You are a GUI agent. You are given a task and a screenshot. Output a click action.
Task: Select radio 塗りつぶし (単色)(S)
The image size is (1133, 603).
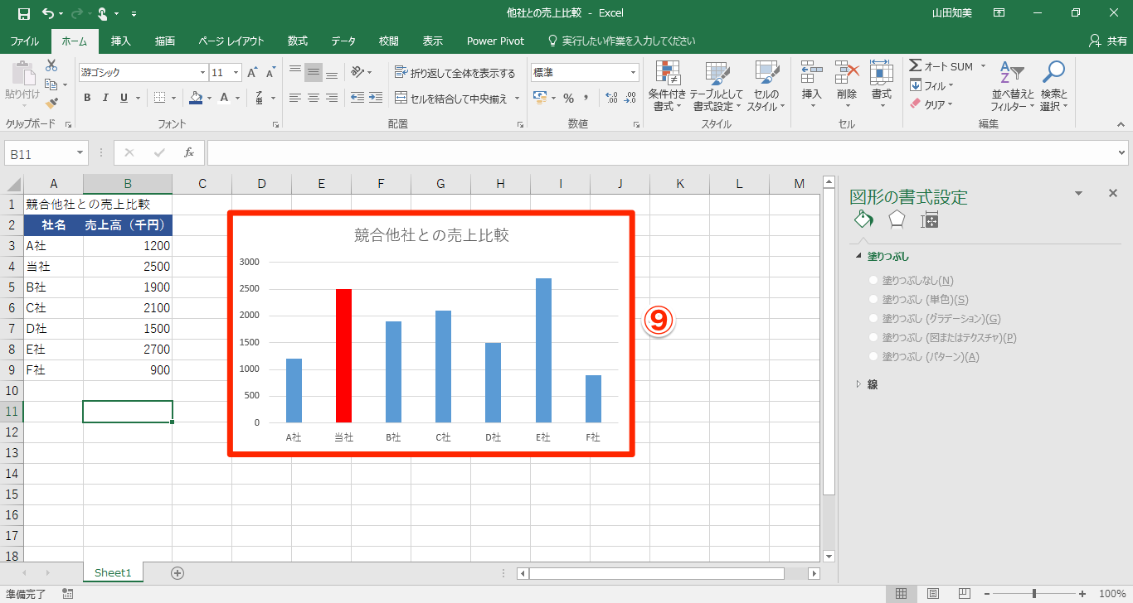[x=873, y=300]
